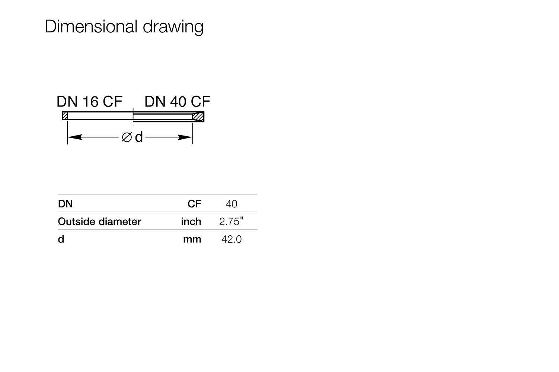Click the inch unit cell
The image size is (559, 372).
click(191, 222)
